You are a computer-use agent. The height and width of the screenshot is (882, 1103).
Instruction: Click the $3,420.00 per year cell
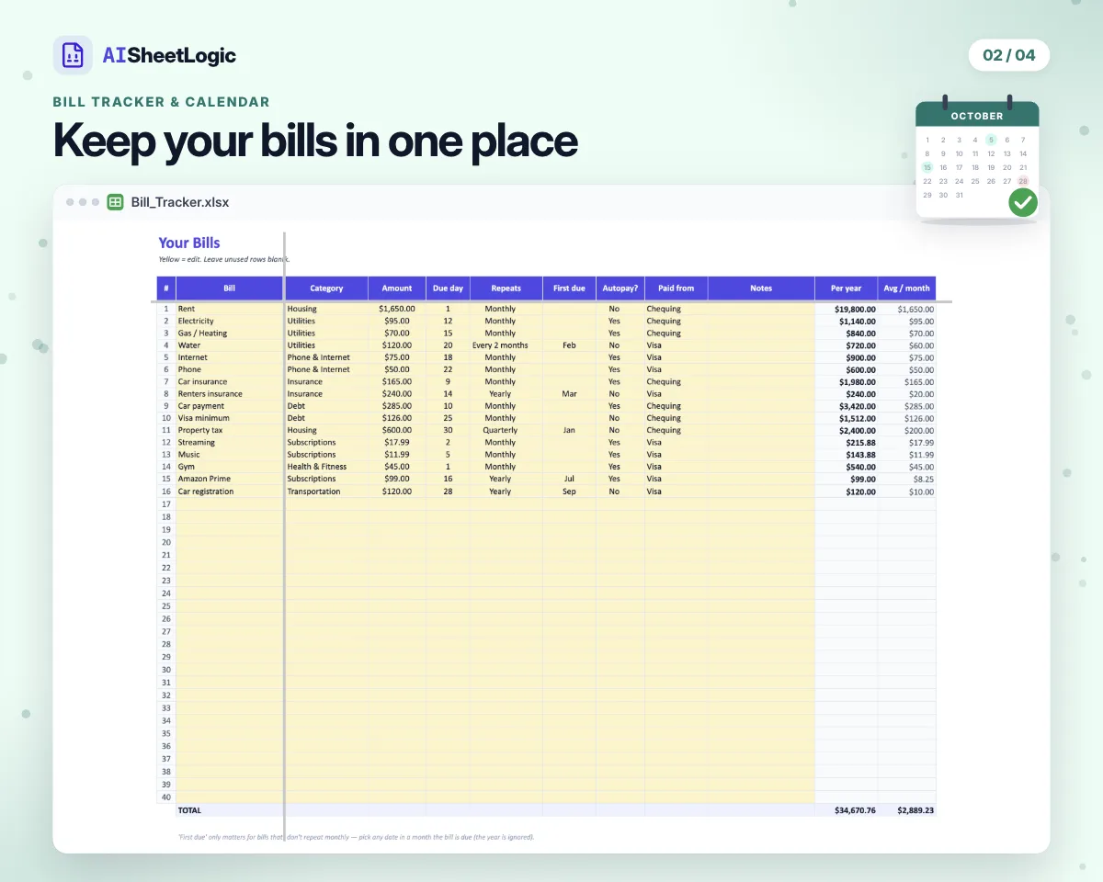[x=847, y=406]
